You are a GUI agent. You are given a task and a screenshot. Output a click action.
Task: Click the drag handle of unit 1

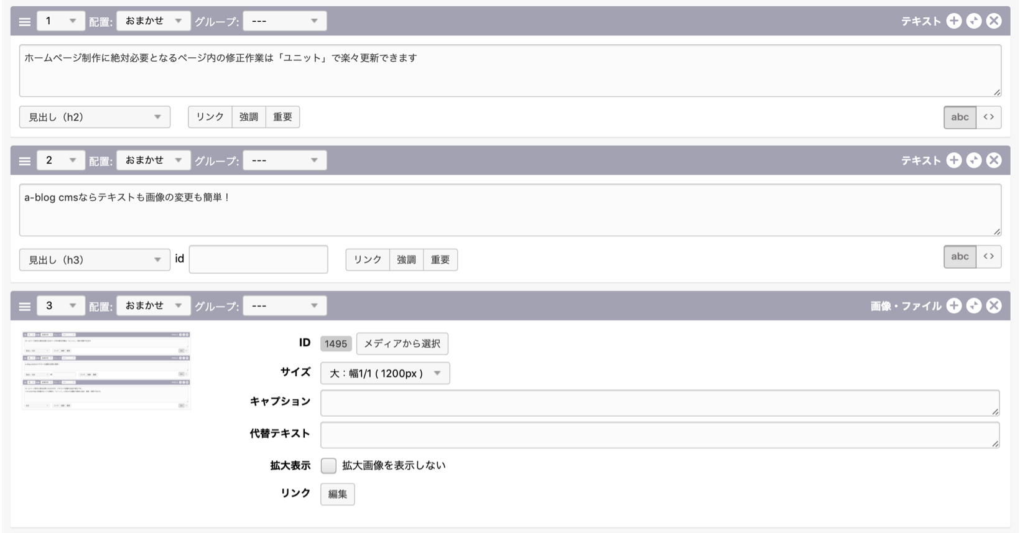coord(25,22)
